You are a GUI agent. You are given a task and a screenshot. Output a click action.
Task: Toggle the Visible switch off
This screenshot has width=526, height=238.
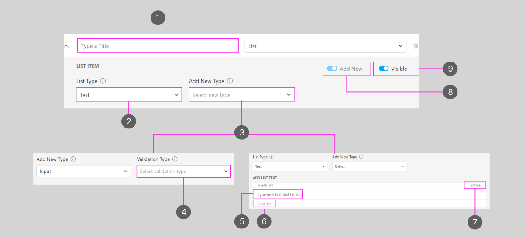[384, 69]
